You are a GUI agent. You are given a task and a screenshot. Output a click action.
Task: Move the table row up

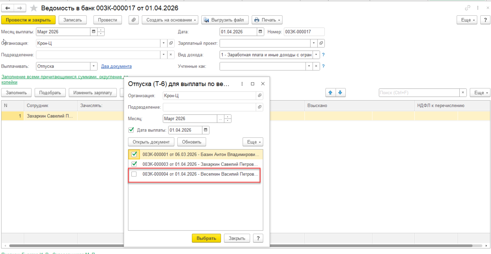[x=330, y=93]
